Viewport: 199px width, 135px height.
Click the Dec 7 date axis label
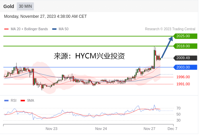[x=172, y=129]
